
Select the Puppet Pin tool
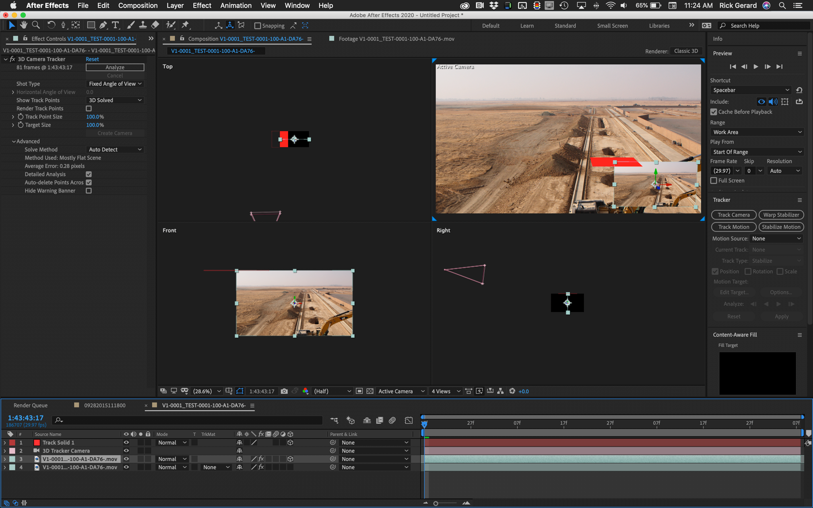pyautogui.click(x=186, y=25)
